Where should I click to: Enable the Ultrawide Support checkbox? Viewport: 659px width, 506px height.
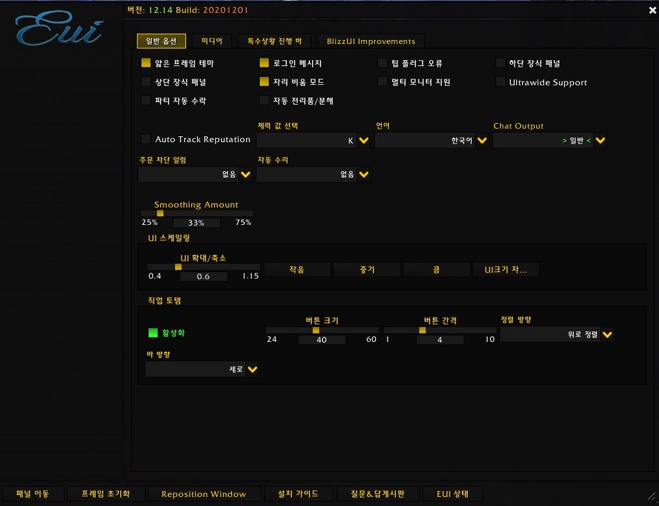tap(500, 82)
